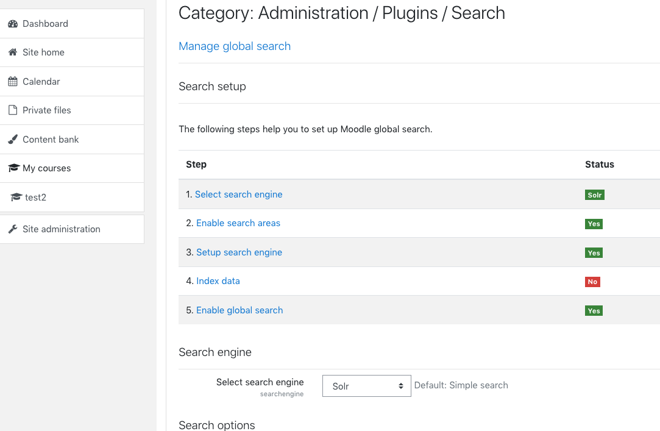This screenshot has width=660, height=431.
Task: Open Private files in sidebar
Action: click(x=72, y=110)
